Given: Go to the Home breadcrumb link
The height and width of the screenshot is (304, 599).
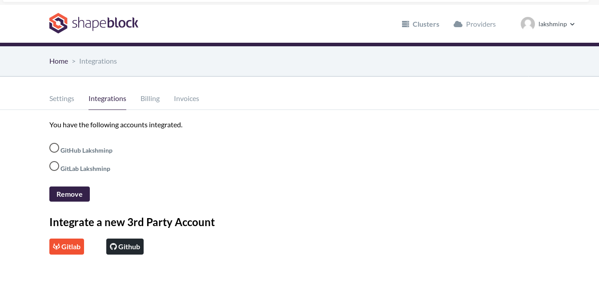Looking at the screenshot, I should tap(59, 61).
